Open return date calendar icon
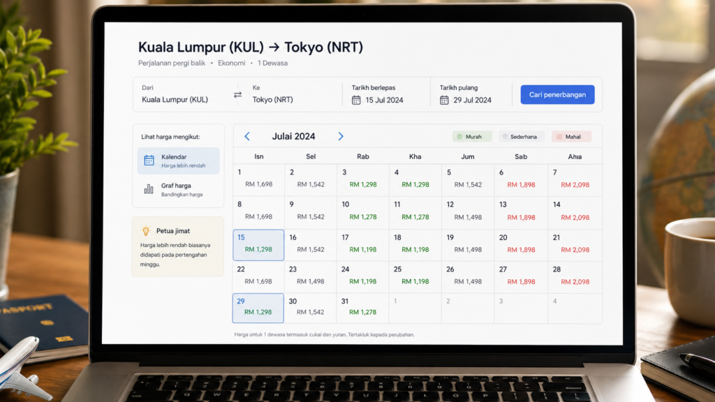This screenshot has width=715, height=402. [444, 100]
